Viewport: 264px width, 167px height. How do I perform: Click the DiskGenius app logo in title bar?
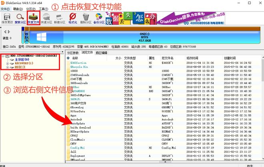point(3,3)
